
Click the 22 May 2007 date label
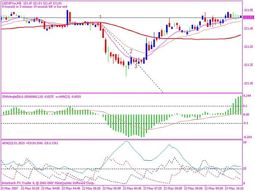click(10, 189)
